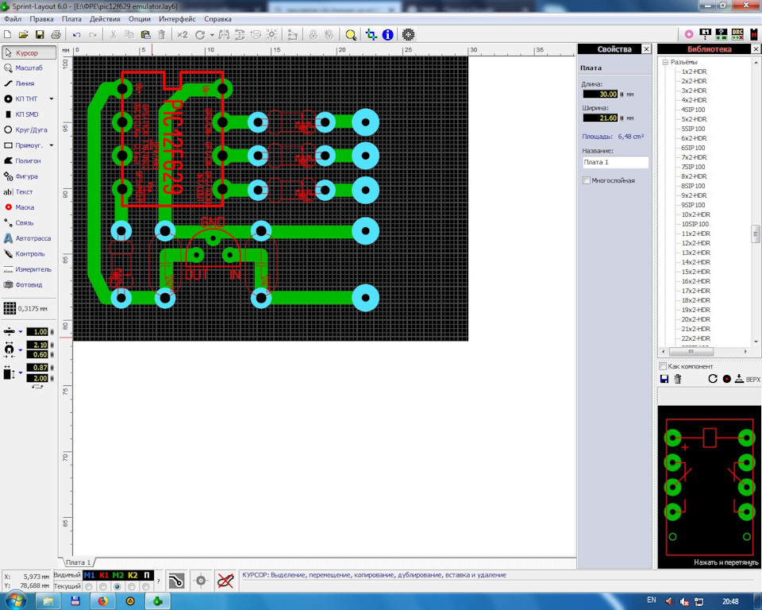Open the Опции menu
Screen dimensions: 762x610
tap(140, 19)
